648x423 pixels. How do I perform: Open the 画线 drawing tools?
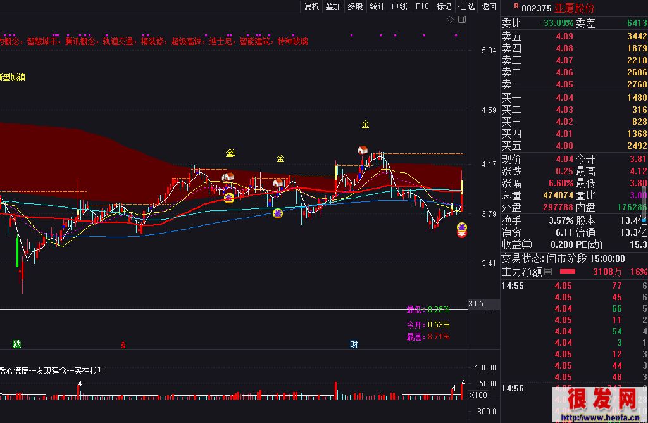(x=399, y=6)
